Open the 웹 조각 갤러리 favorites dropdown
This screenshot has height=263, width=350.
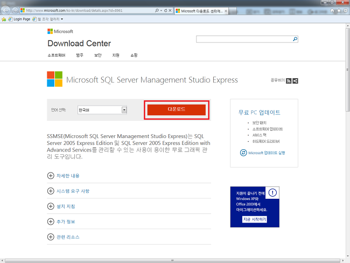(48, 19)
